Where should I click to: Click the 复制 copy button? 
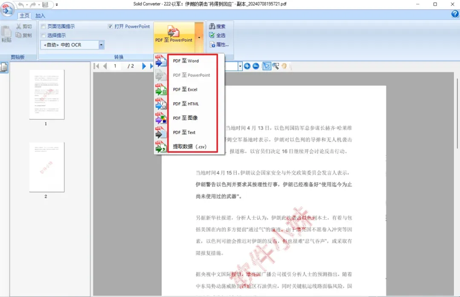[24, 35]
